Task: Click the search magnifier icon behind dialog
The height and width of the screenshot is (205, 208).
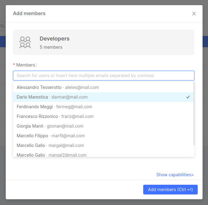Action: click(2, 26)
